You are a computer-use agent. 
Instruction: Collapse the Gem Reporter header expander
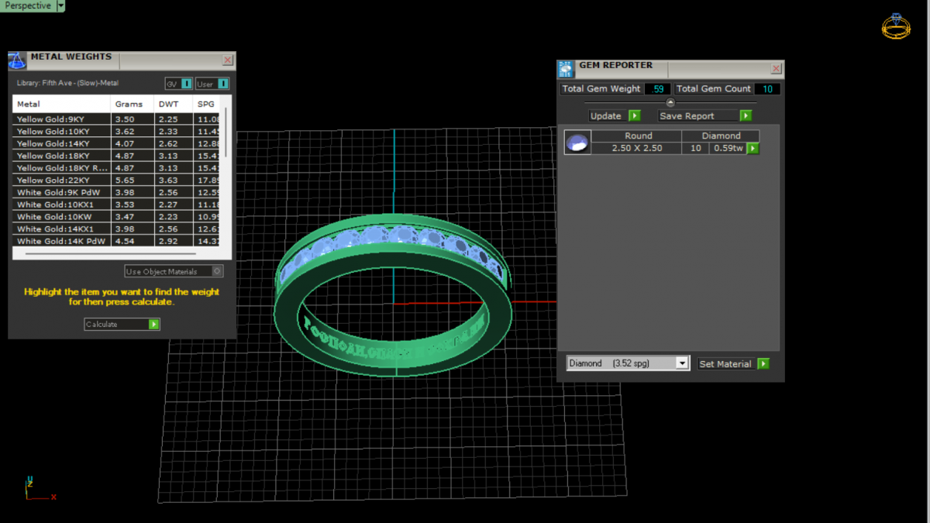[x=670, y=102]
